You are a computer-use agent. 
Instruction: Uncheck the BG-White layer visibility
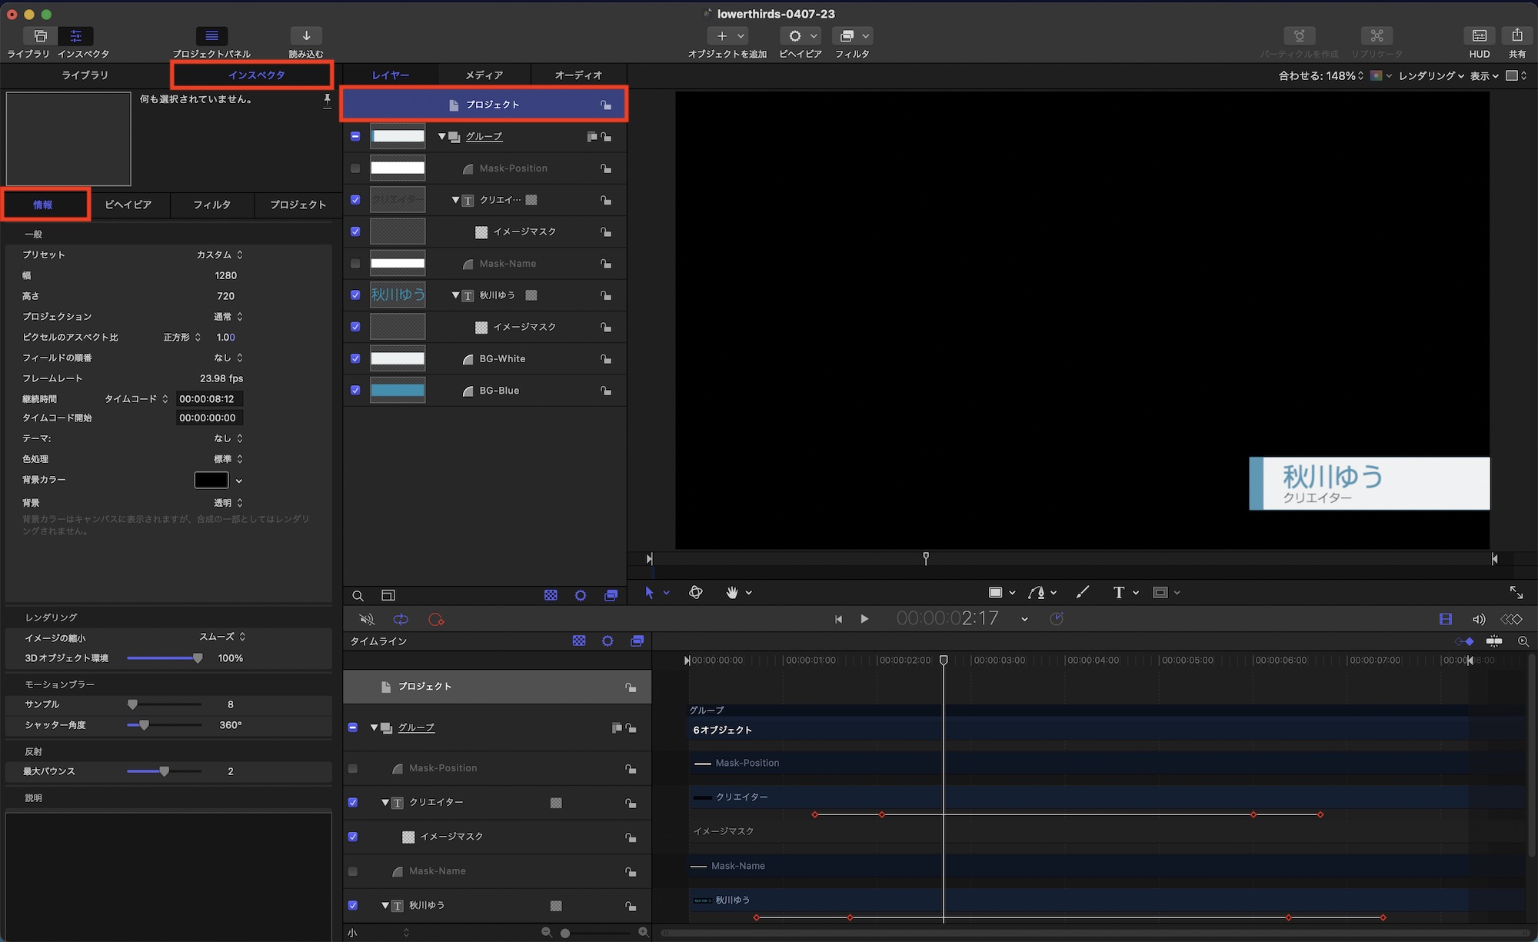(x=355, y=358)
